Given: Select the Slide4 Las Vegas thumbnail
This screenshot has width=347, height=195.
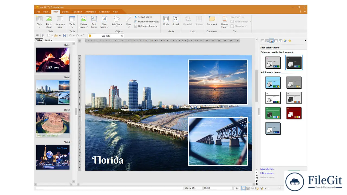Looking at the screenshot, I should point(53,157).
